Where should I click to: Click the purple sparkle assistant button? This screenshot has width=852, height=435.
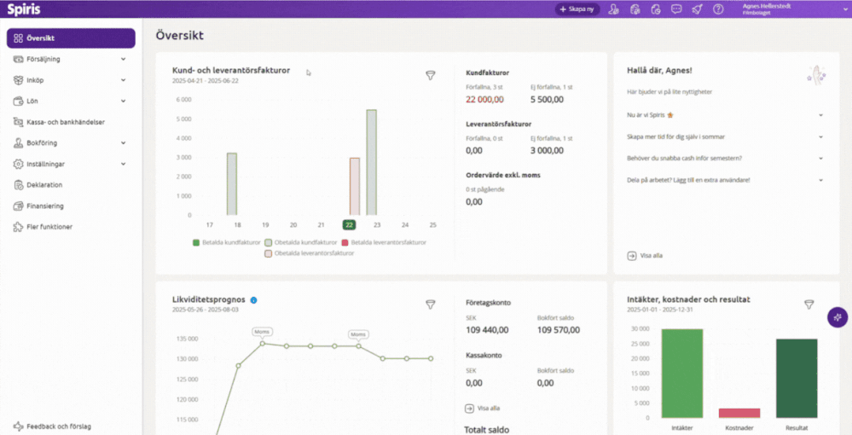[837, 316]
